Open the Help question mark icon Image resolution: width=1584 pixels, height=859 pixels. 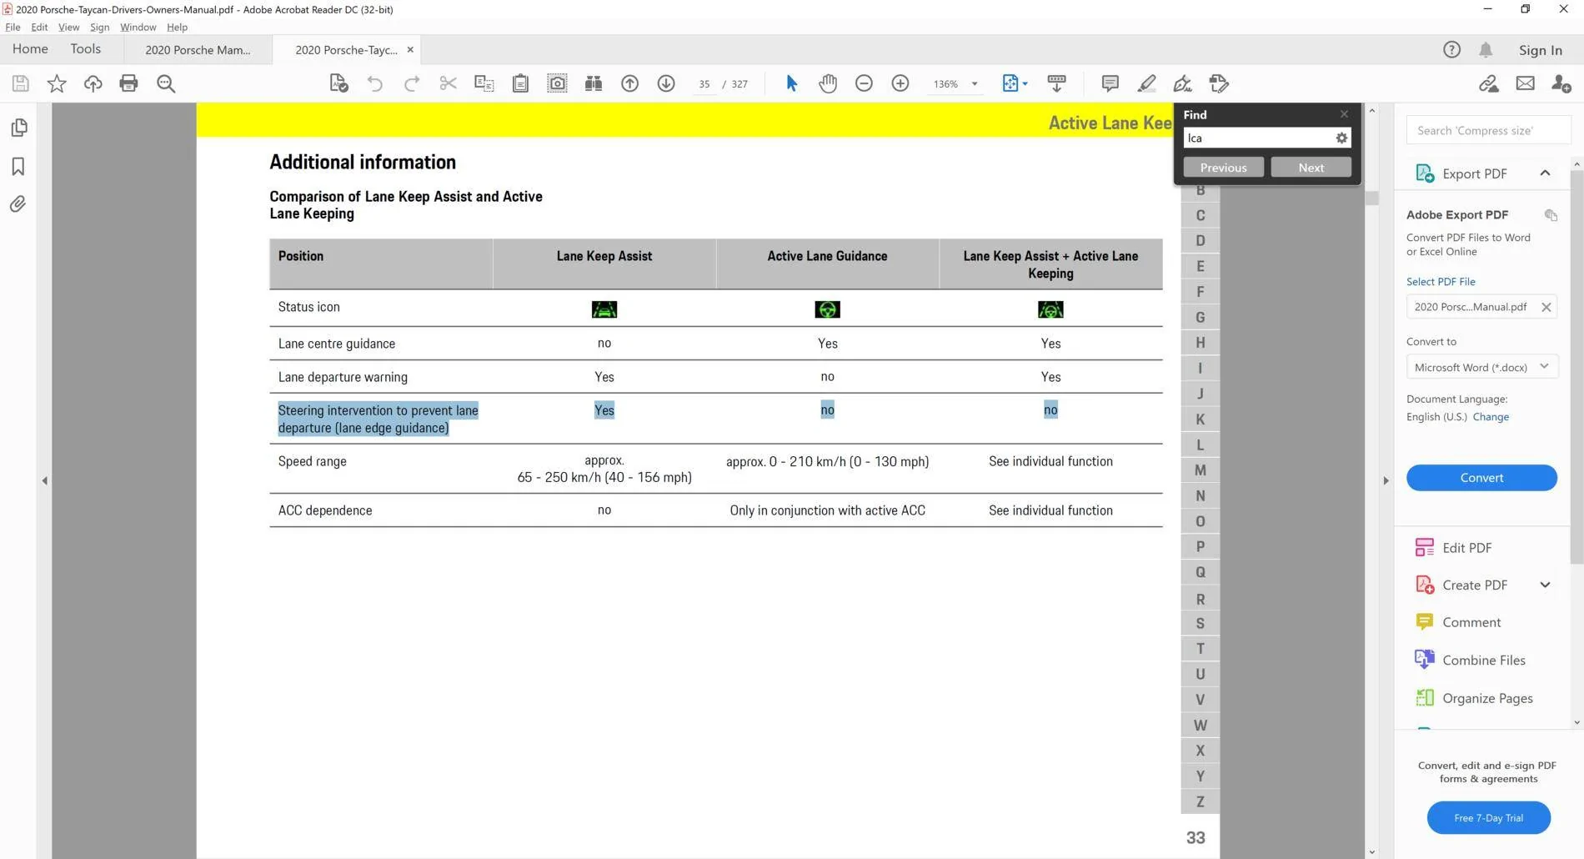click(1451, 50)
